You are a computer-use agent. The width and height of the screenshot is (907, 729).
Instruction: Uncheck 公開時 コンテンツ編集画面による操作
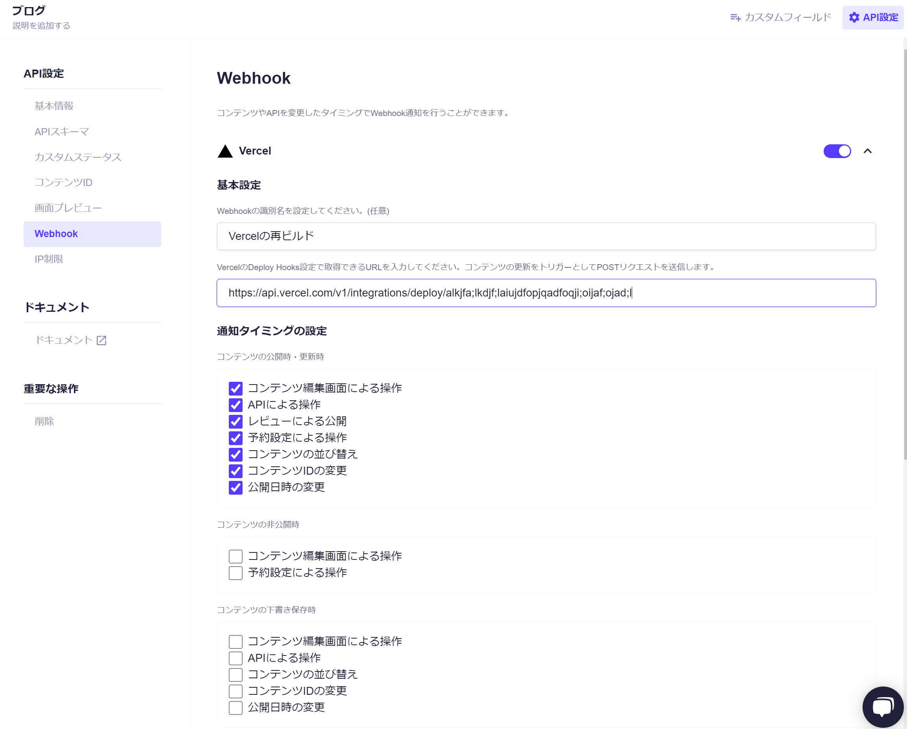tap(235, 388)
